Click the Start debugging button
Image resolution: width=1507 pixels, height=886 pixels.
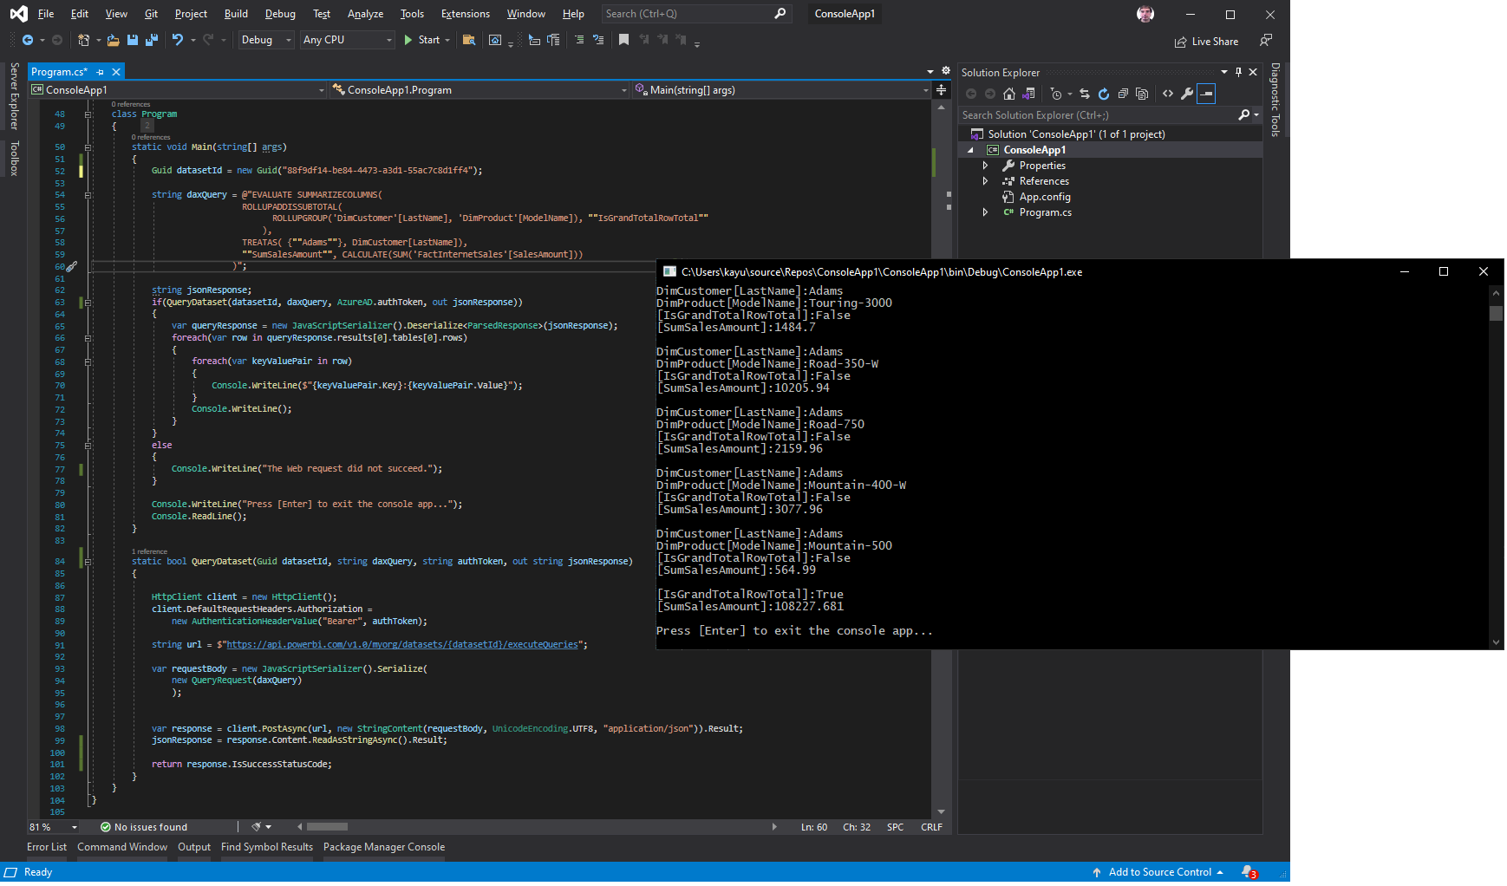(x=425, y=40)
